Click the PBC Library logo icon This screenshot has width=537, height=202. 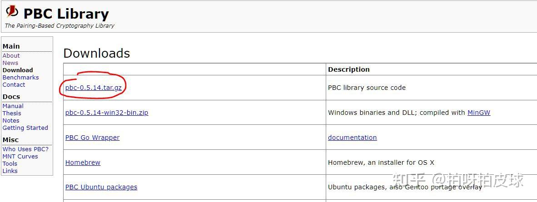[12, 11]
